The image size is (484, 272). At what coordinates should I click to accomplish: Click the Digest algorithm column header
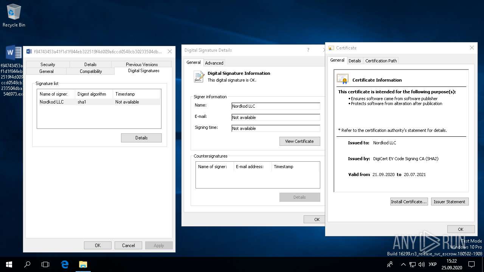pyautogui.click(x=94, y=94)
